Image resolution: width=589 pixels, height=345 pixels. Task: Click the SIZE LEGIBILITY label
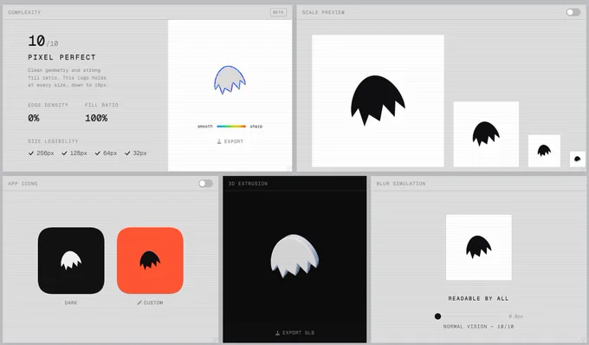click(53, 141)
